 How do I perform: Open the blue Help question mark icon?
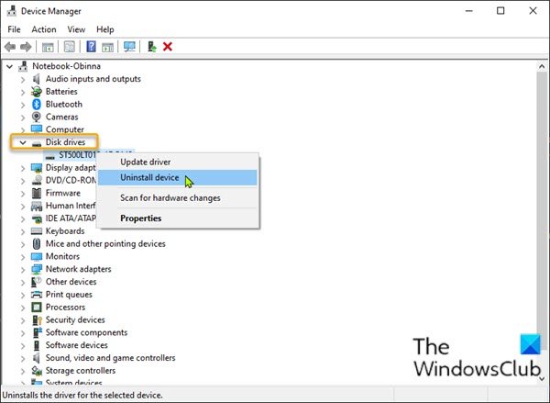tap(91, 47)
